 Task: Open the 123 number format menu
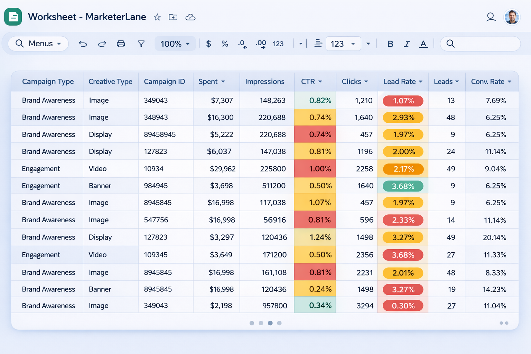coord(343,44)
